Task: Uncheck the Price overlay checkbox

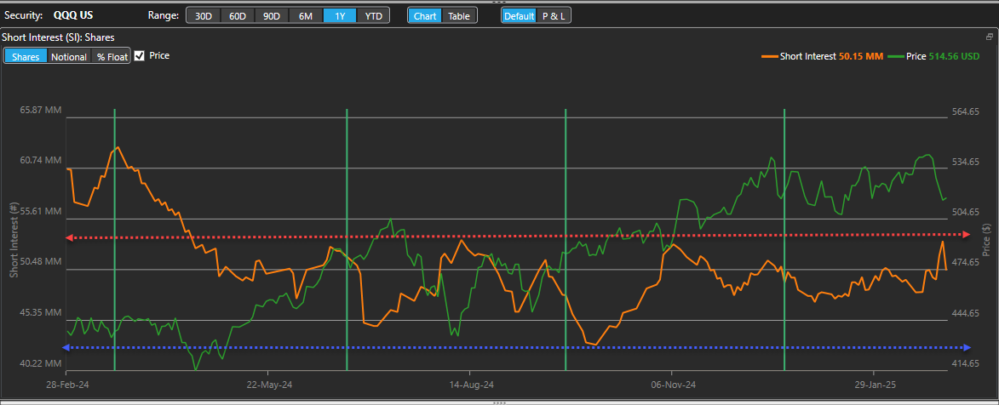Action: coord(140,55)
